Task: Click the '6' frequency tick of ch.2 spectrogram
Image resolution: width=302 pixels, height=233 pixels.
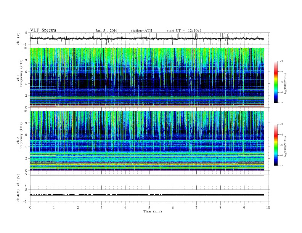Action: coord(27,135)
